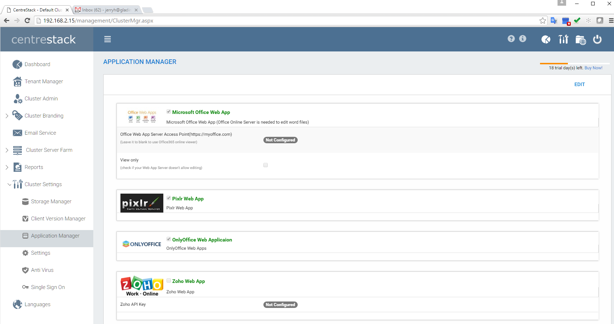
Task: Open Storage Manager menu item
Action: [x=51, y=201]
